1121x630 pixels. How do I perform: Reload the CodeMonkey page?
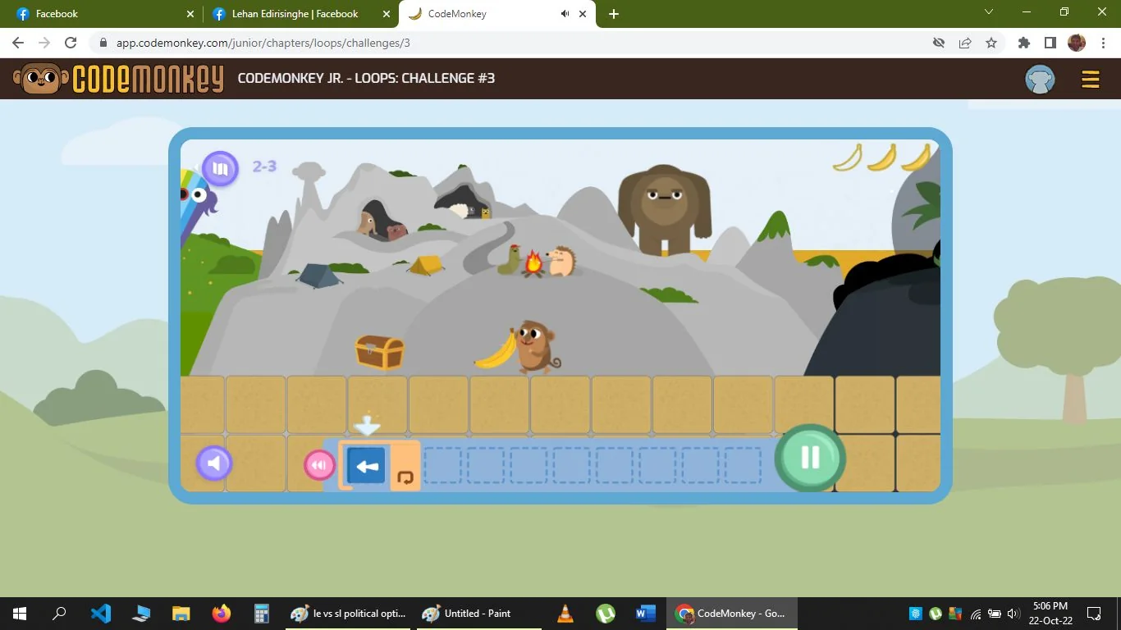click(x=71, y=43)
